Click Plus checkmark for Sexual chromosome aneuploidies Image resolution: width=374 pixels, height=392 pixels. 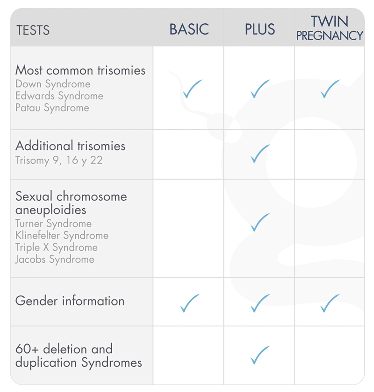click(260, 222)
